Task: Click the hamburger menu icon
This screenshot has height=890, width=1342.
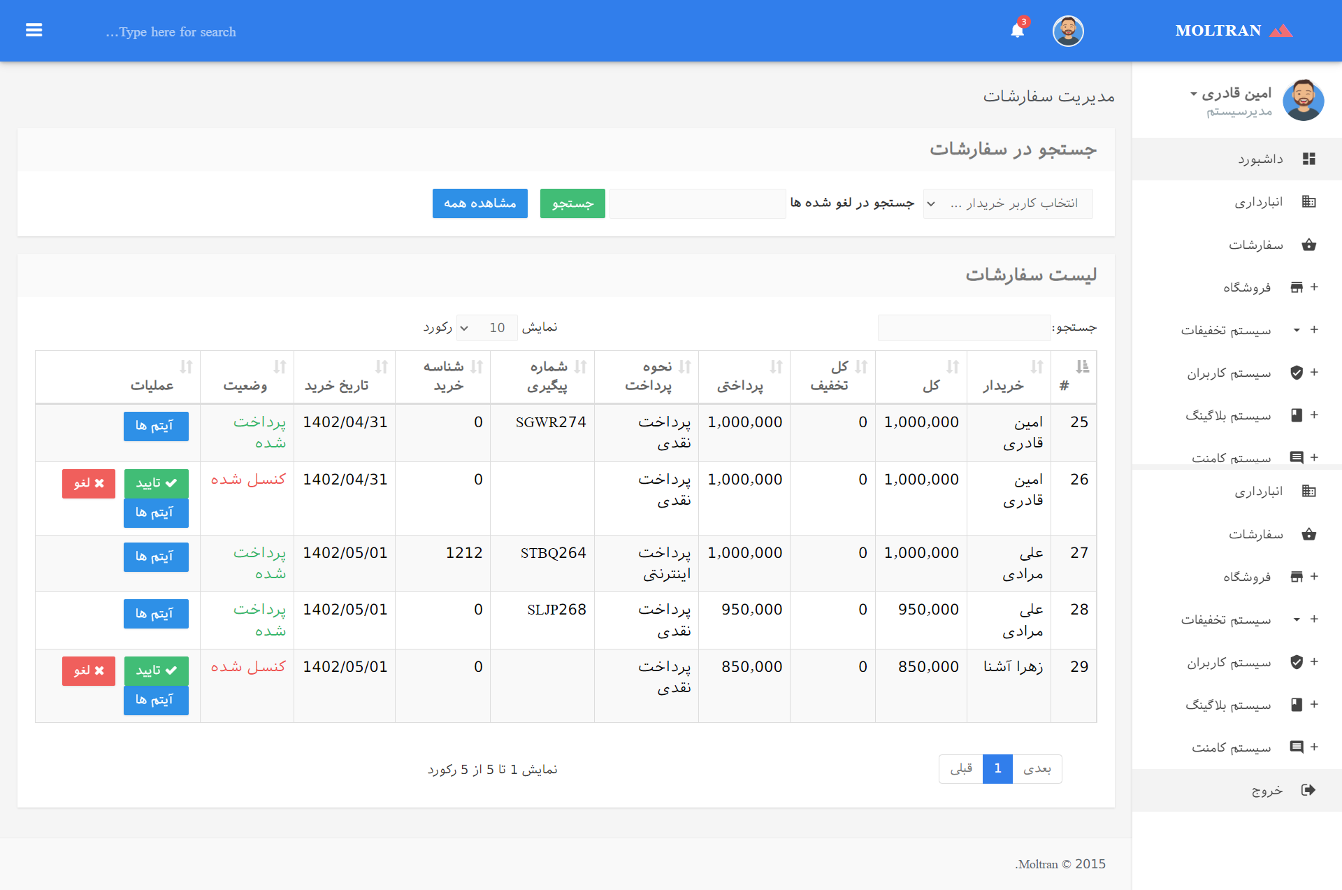Action: 34,31
